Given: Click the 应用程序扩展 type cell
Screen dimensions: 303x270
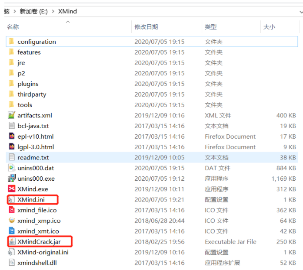Looking at the screenshot, I should click(223, 263).
